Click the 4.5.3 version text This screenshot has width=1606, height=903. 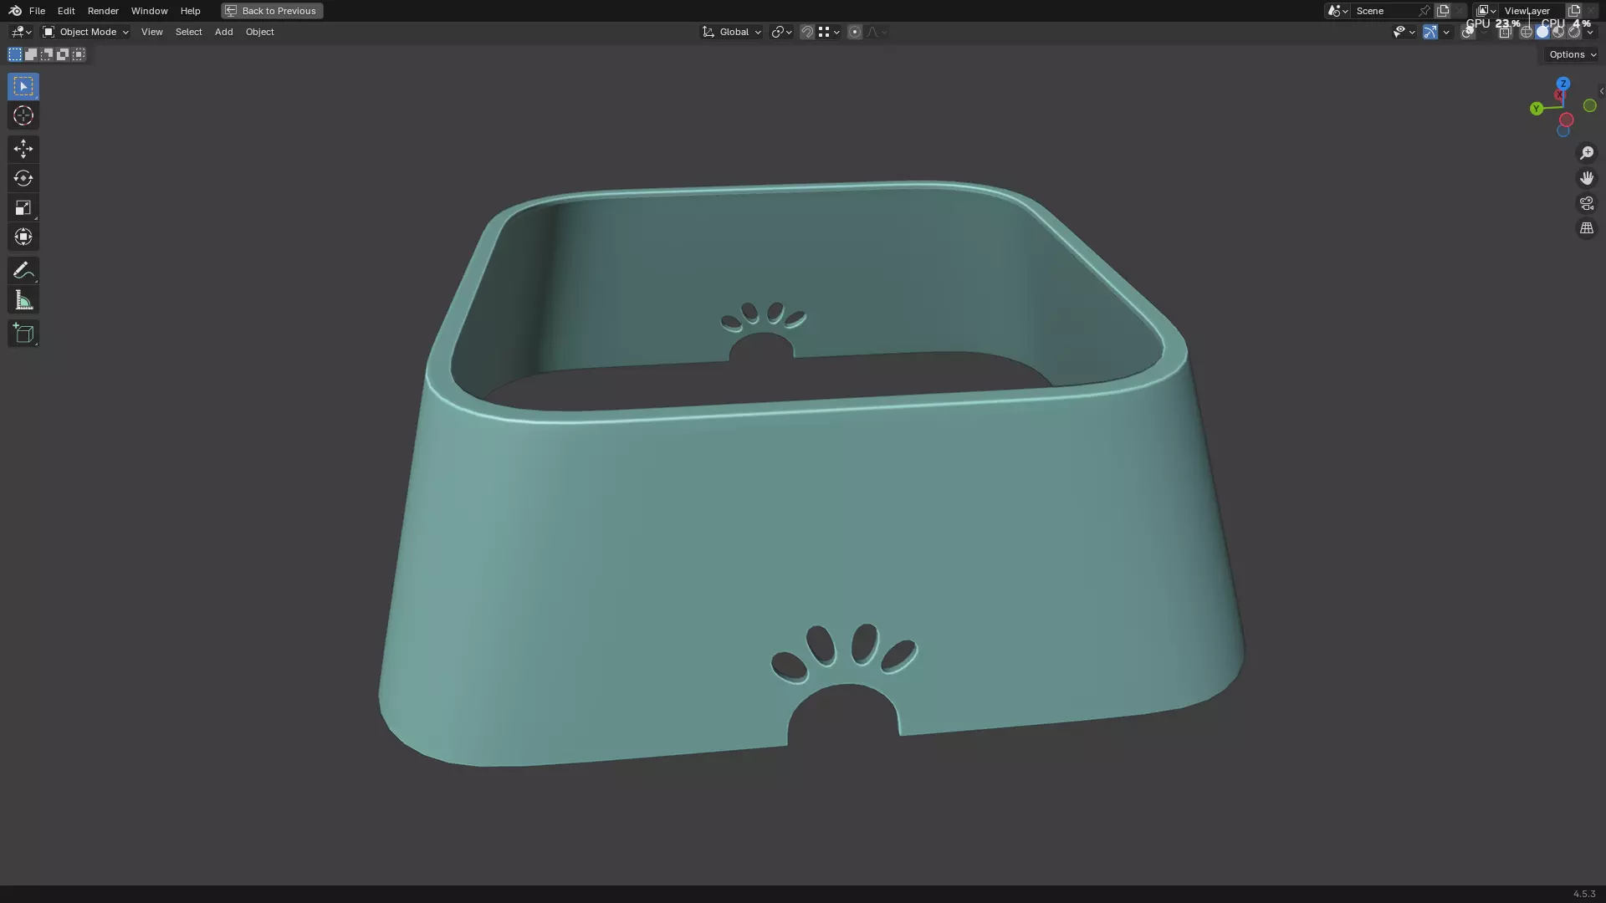tap(1583, 894)
